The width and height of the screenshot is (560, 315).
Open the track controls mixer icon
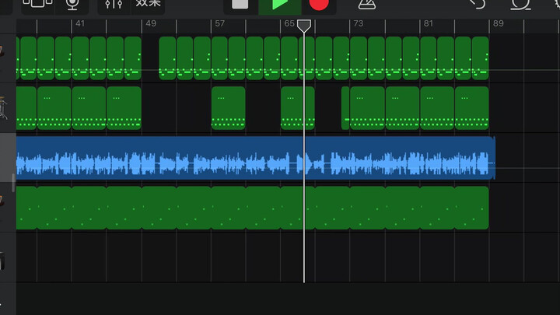pos(114,5)
